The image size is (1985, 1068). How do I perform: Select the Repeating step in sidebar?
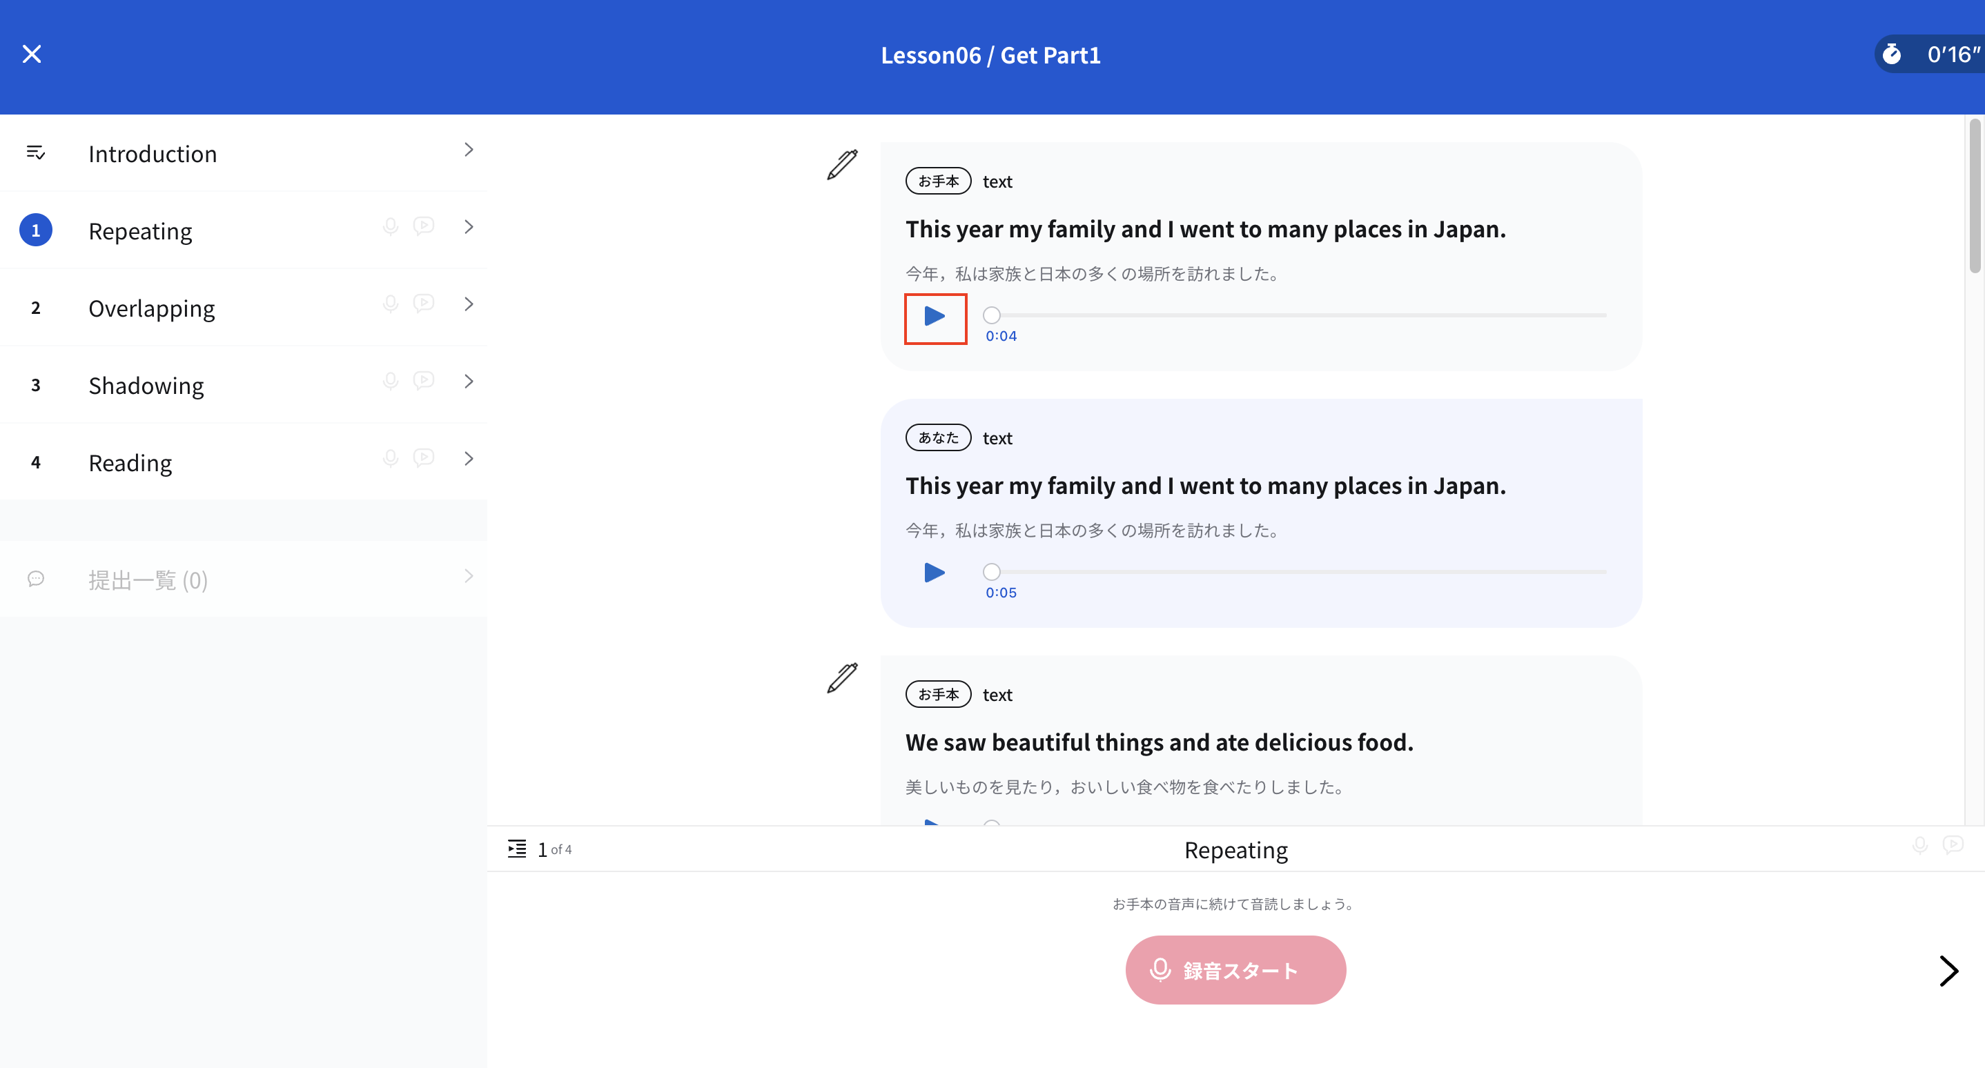click(x=140, y=231)
